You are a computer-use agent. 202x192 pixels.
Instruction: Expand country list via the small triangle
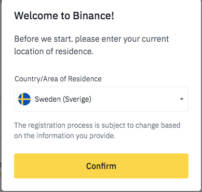(x=182, y=99)
